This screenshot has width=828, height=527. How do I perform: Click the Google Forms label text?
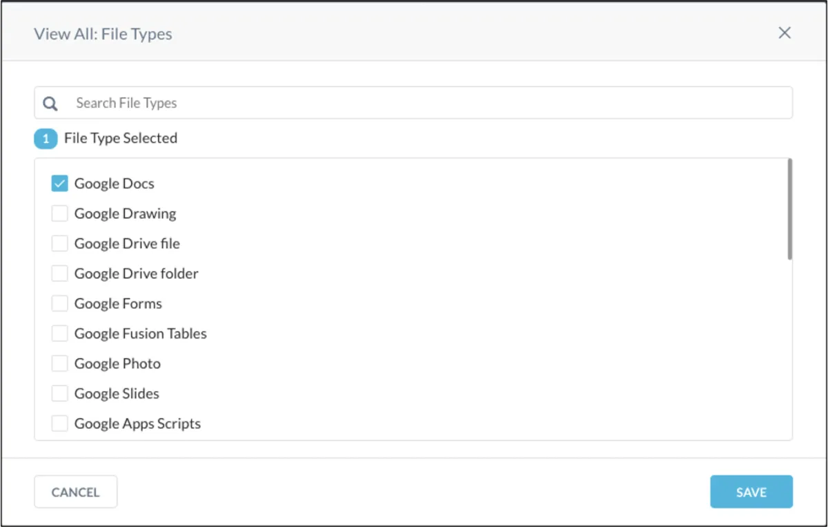[118, 304]
